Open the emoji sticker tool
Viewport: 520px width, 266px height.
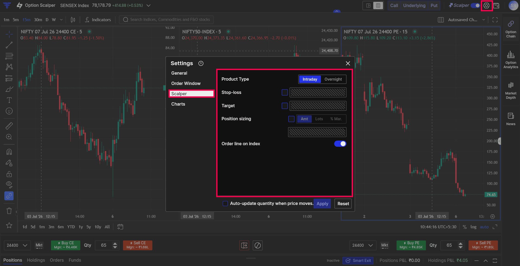pyautogui.click(x=9, y=111)
